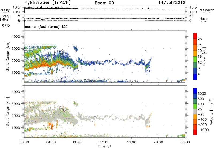The height and width of the screenshot is (148, 214).
Task: Click the 4000 tick of power panel
Action: point(16,37)
